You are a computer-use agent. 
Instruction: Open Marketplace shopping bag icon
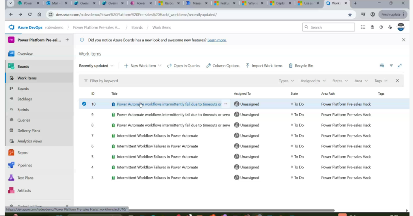[x=372, y=27]
